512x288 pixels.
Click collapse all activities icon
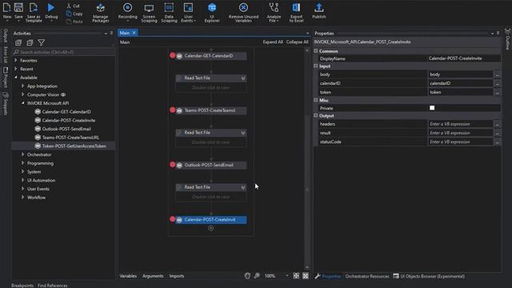point(30,42)
